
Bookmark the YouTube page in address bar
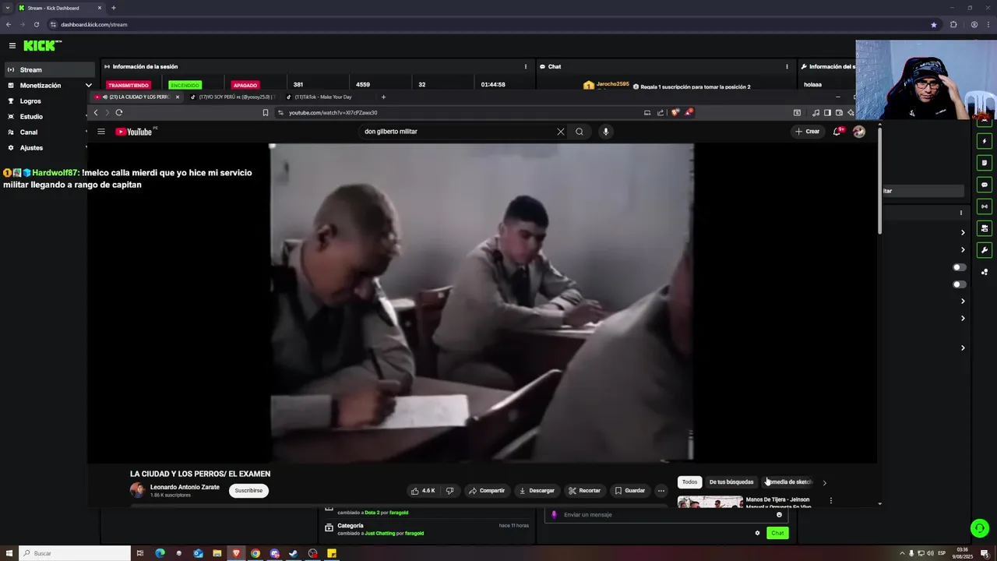click(266, 112)
